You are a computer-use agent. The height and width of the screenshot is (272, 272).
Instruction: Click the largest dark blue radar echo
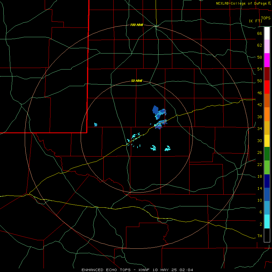pyautogui.click(x=155, y=110)
